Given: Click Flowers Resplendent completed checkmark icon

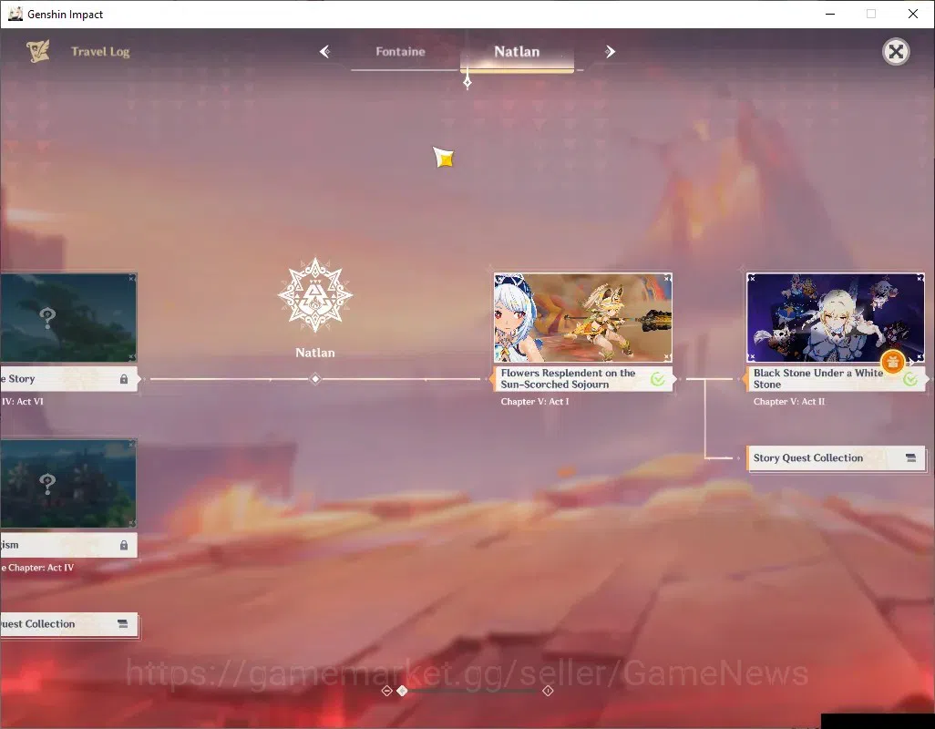Looking at the screenshot, I should pyautogui.click(x=658, y=379).
